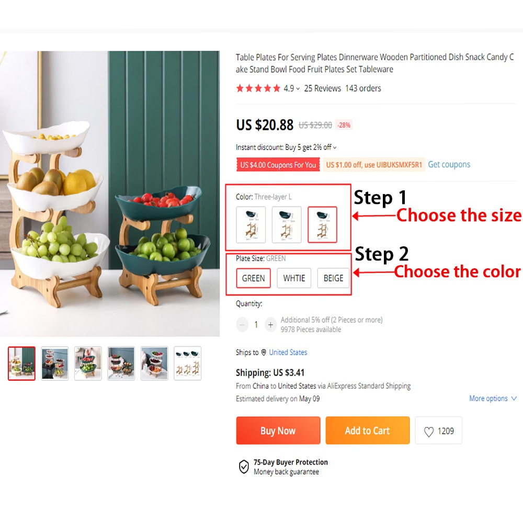Select the BEIGE plate option

point(333,278)
